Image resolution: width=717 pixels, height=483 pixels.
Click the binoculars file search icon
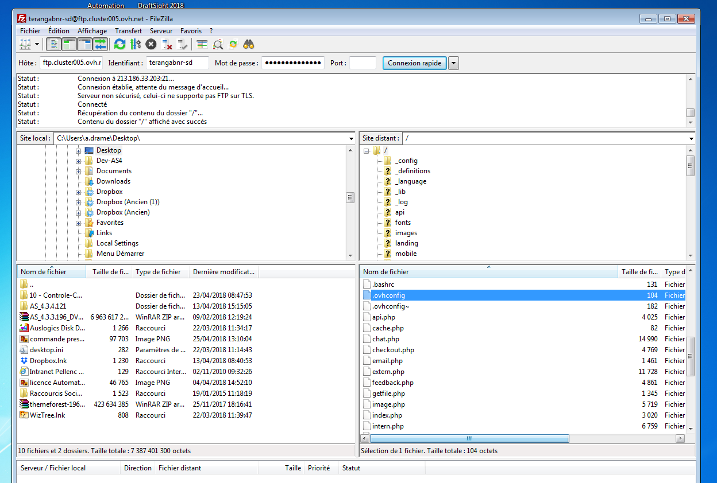tap(249, 44)
